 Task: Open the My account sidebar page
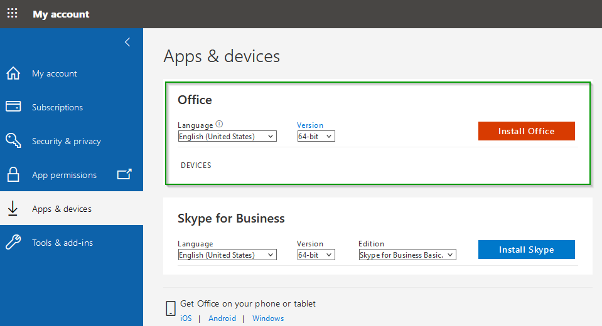pyautogui.click(x=72, y=73)
